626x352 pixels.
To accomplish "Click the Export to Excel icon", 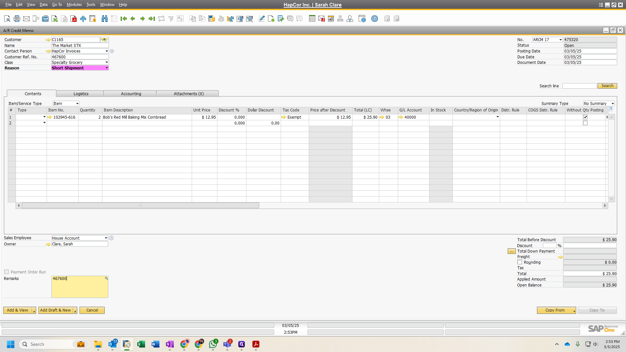I will pos(55,19).
